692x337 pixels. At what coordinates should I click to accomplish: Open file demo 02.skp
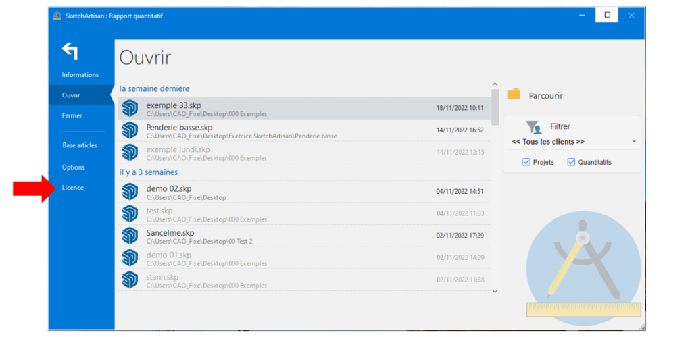pyautogui.click(x=304, y=192)
